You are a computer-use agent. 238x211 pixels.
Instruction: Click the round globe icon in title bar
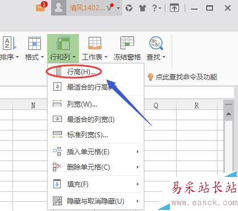coord(129,8)
